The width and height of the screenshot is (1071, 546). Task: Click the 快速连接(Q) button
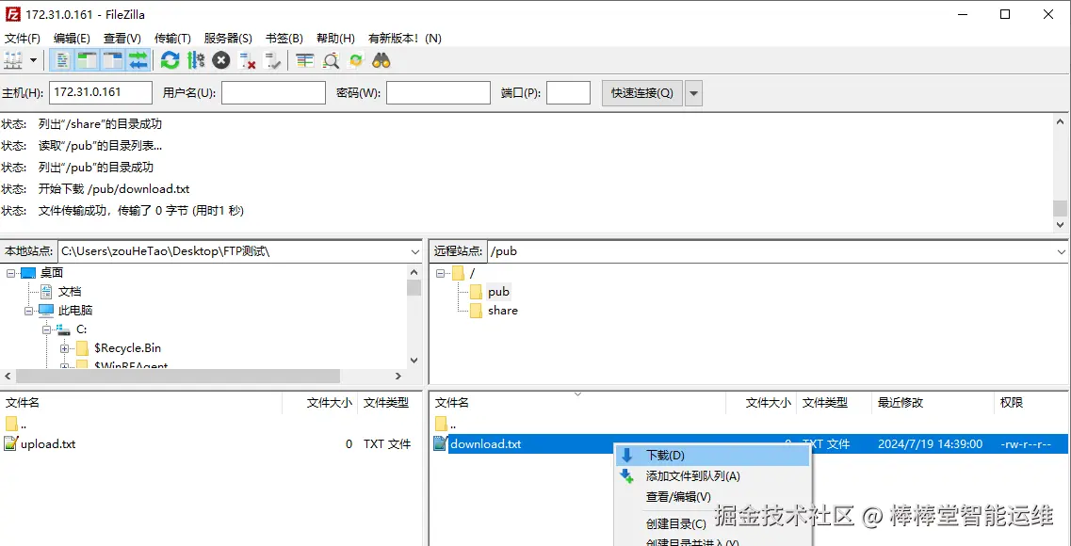(x=642, y=93)
